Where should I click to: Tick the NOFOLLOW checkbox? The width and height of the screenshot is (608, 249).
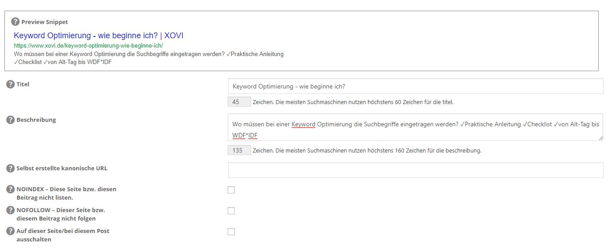click(x=231, y=211)
